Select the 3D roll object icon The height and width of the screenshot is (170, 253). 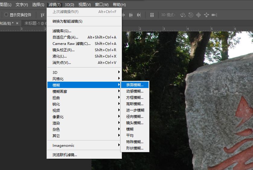[x=191, y=15]
